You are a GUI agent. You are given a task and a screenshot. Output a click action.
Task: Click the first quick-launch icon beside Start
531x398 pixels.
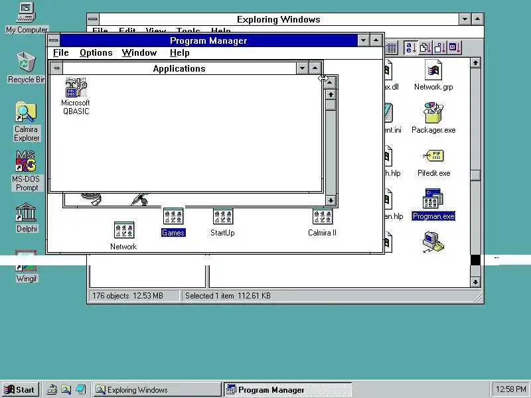(x=52, y=389)
